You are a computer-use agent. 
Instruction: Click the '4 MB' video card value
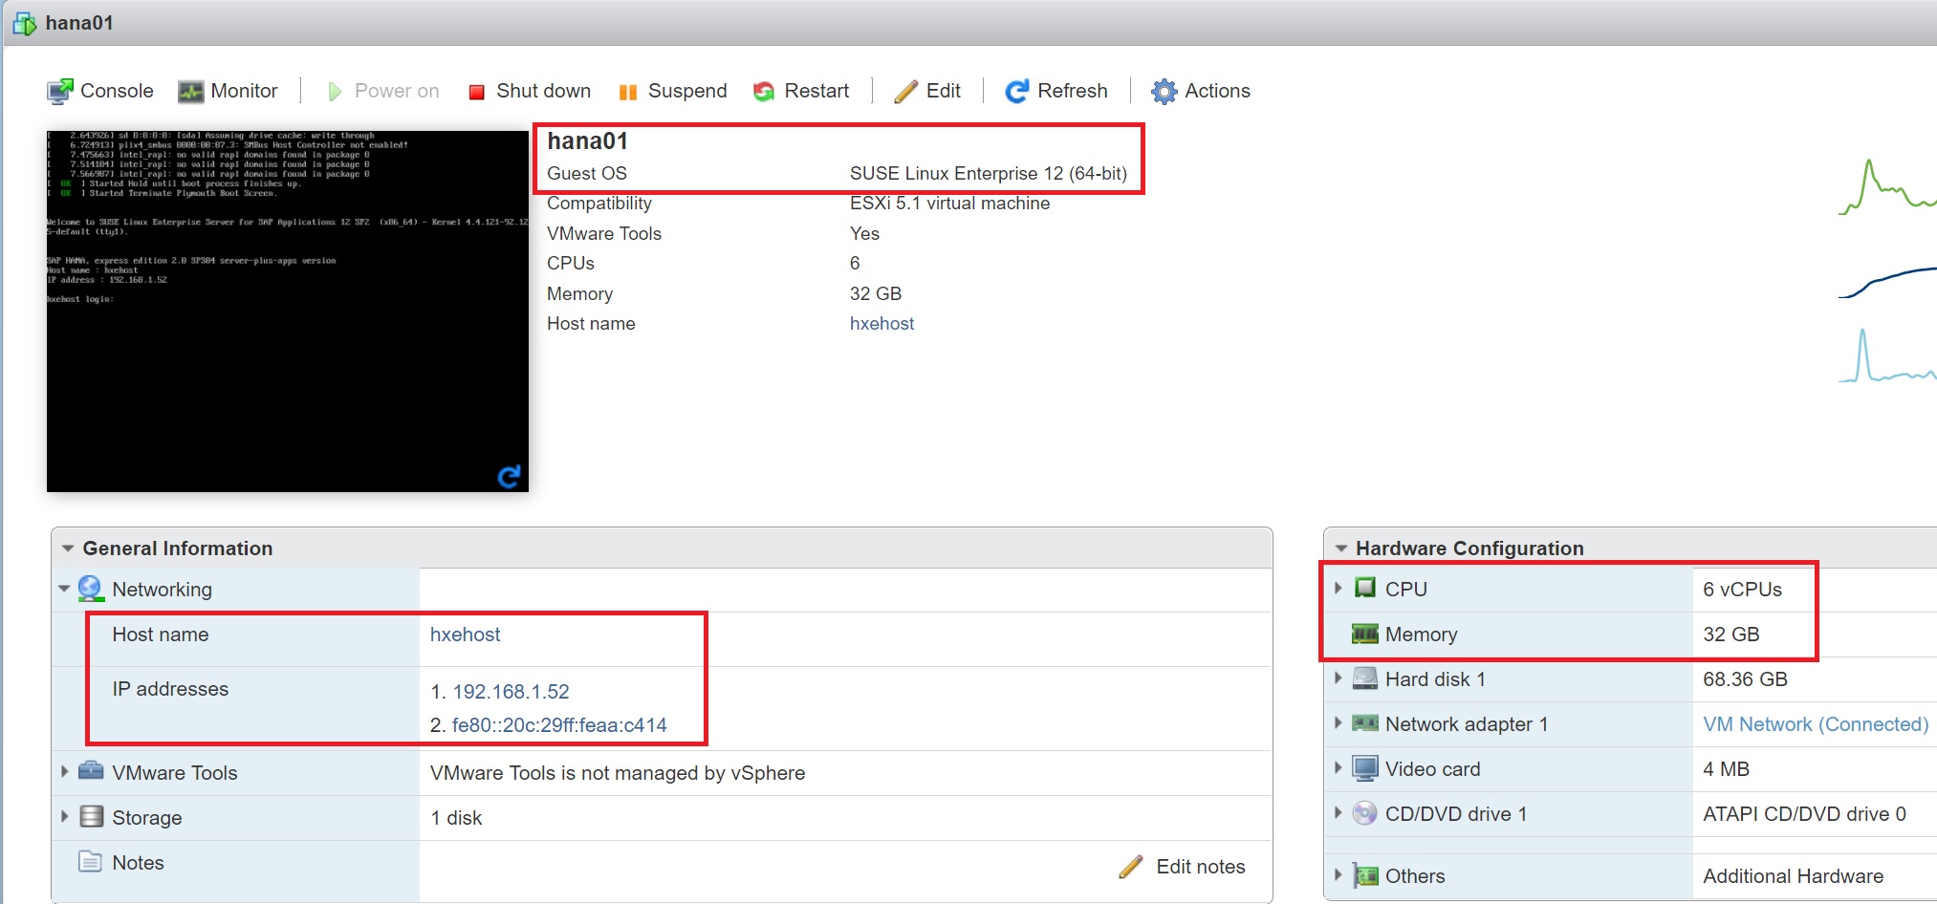(1726, 769)
